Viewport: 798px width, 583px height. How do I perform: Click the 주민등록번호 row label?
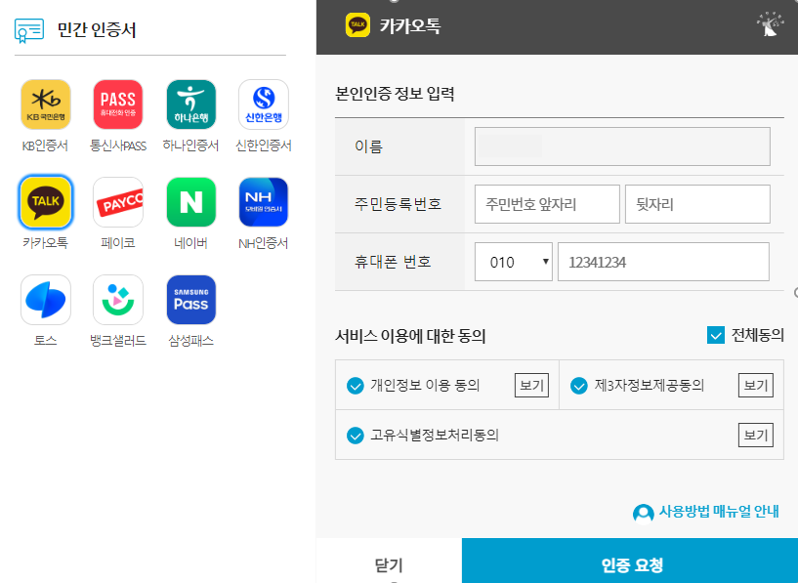pos(398,204)
